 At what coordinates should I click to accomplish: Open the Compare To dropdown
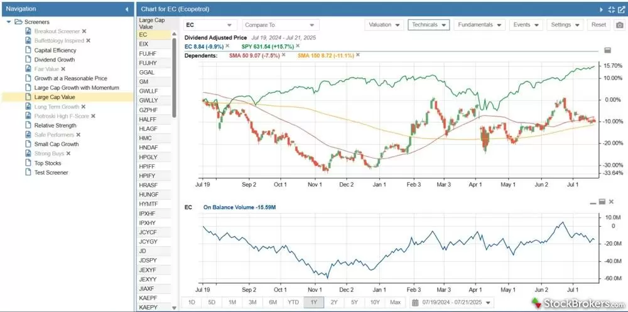click(x=281, y=25)
